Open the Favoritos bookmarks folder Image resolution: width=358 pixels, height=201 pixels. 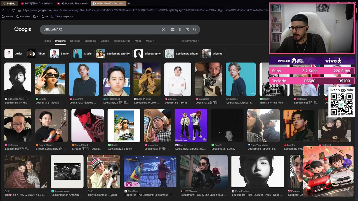tap(23, 16)
